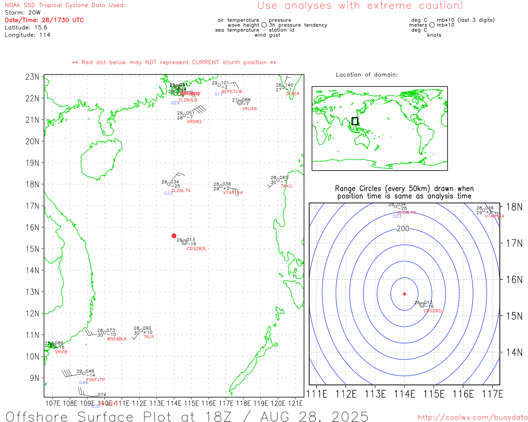This screenshot has width=528, height=422.
Task: Click the blue G49 label
Action: coord(83,383)
